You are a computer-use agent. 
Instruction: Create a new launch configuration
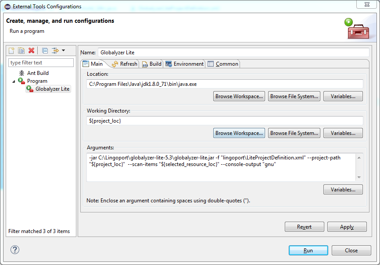pos(12,51)
